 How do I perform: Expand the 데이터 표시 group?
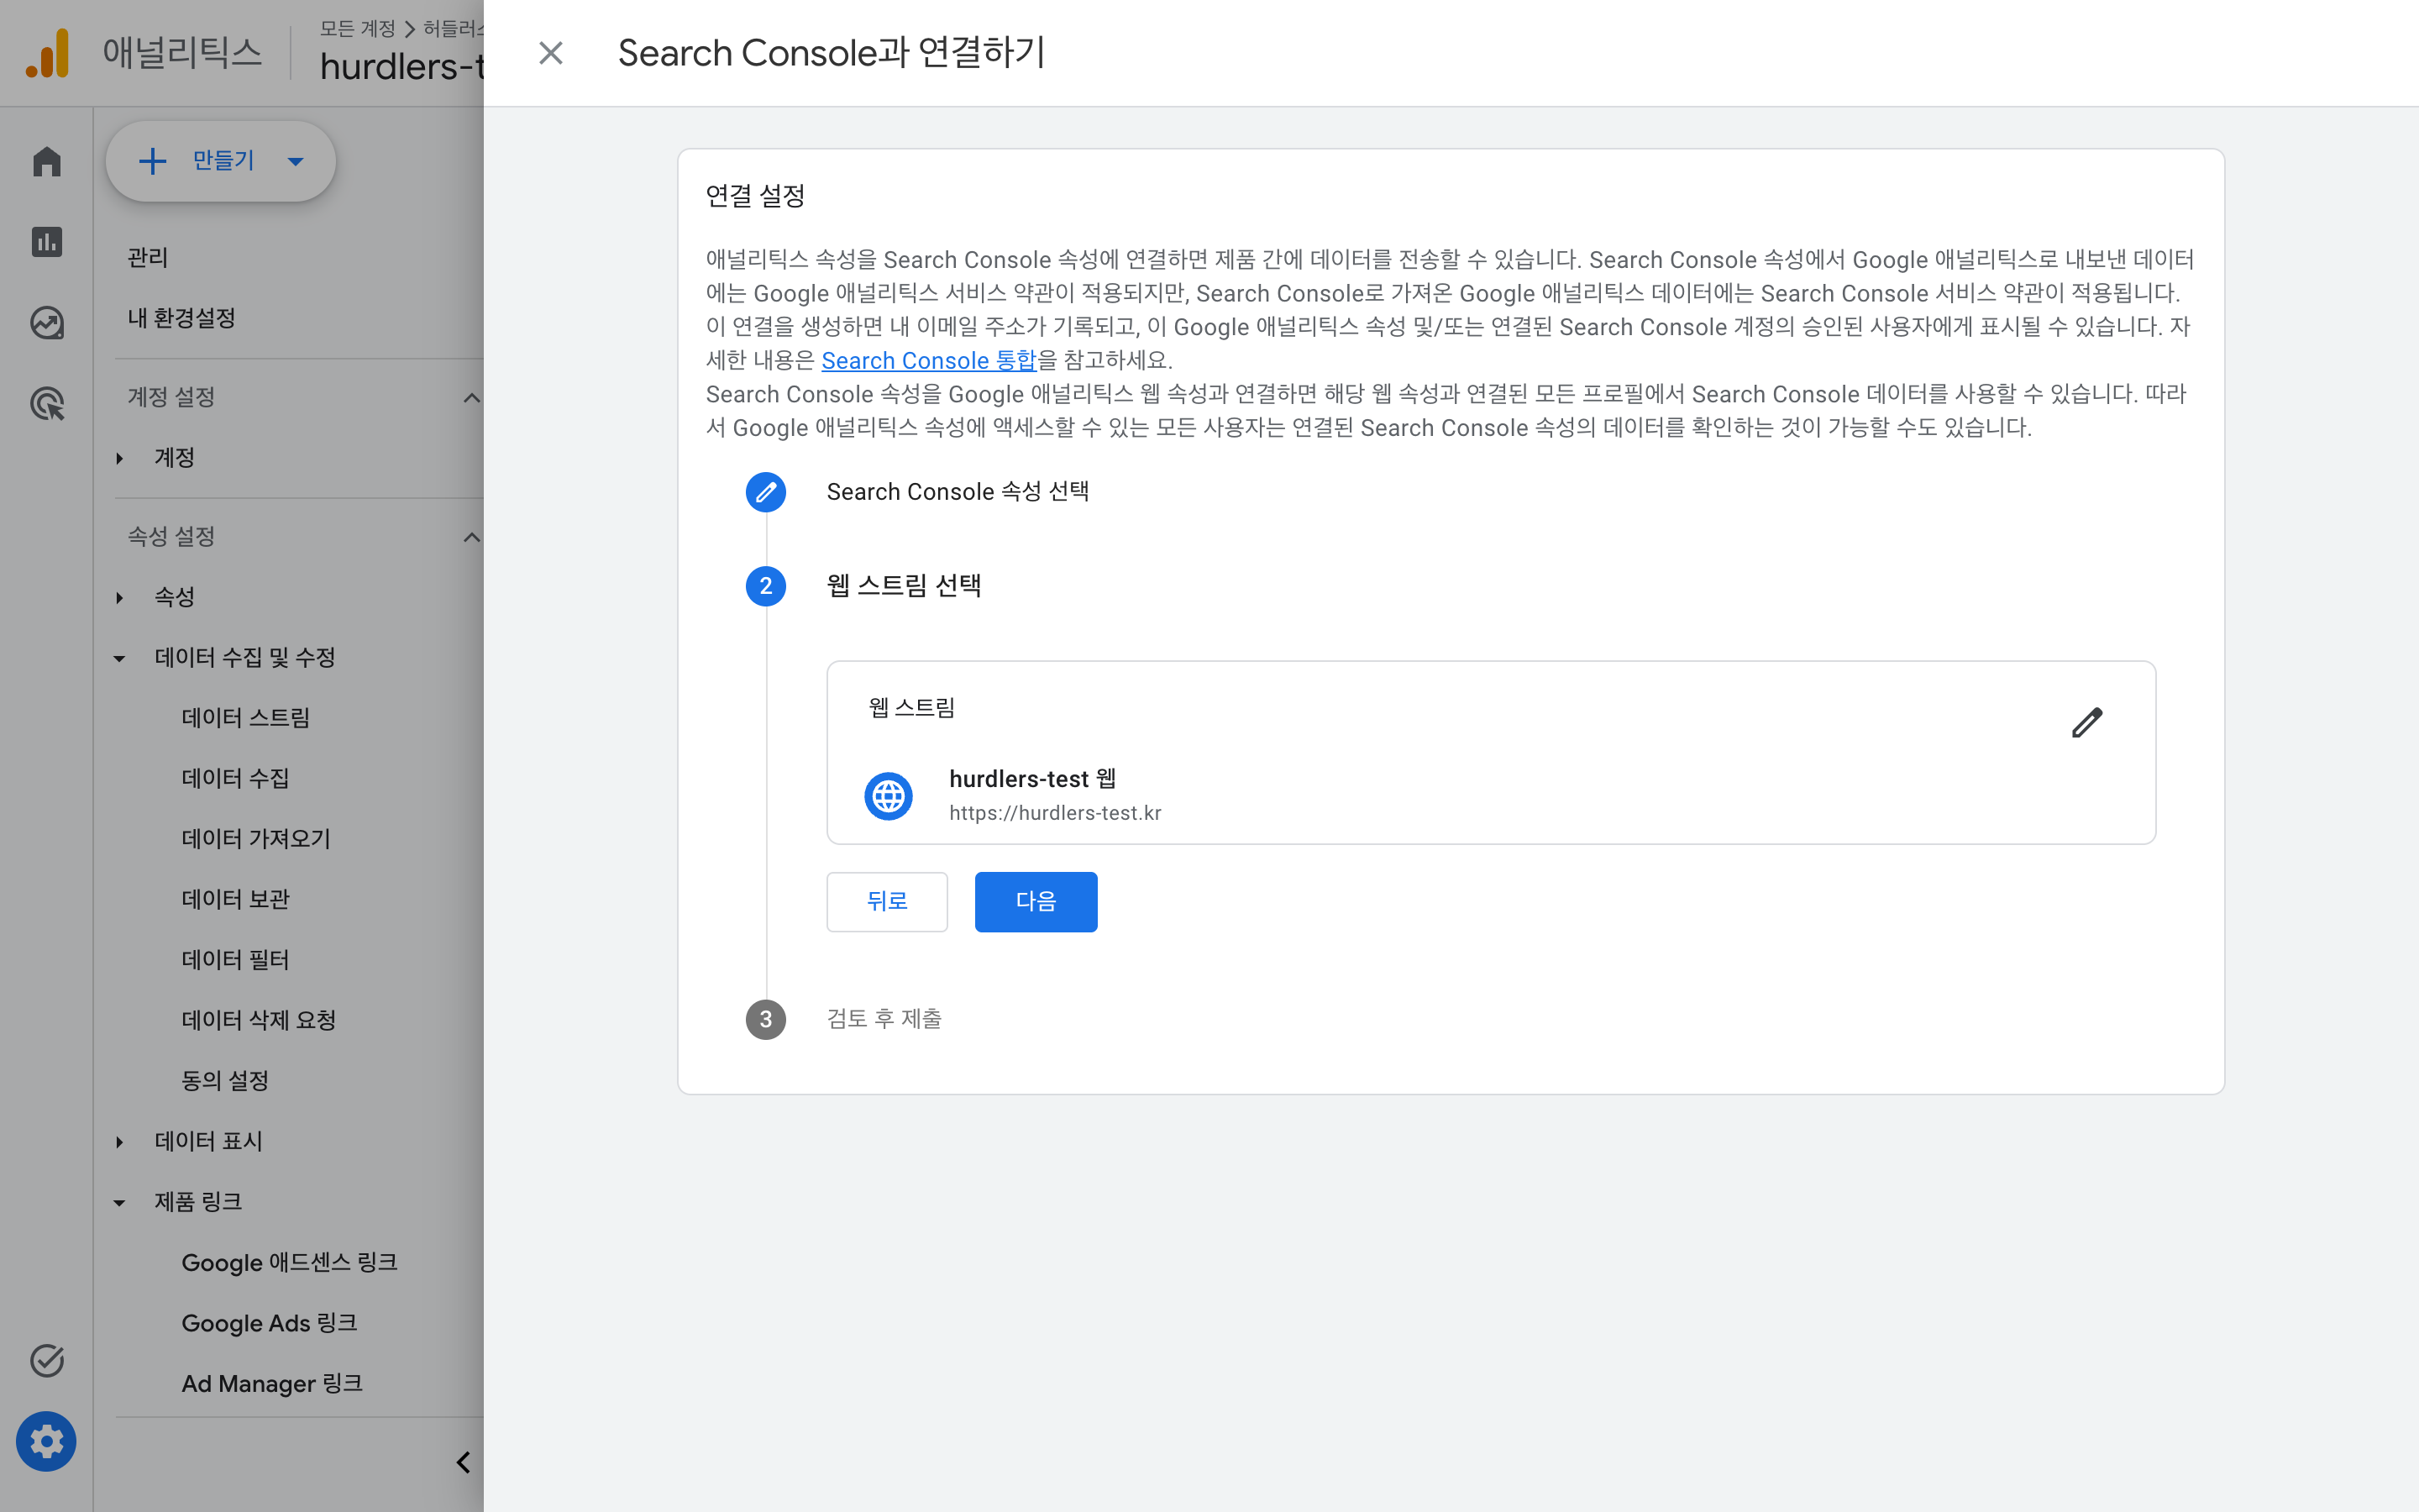click(x=119, y=1142)
